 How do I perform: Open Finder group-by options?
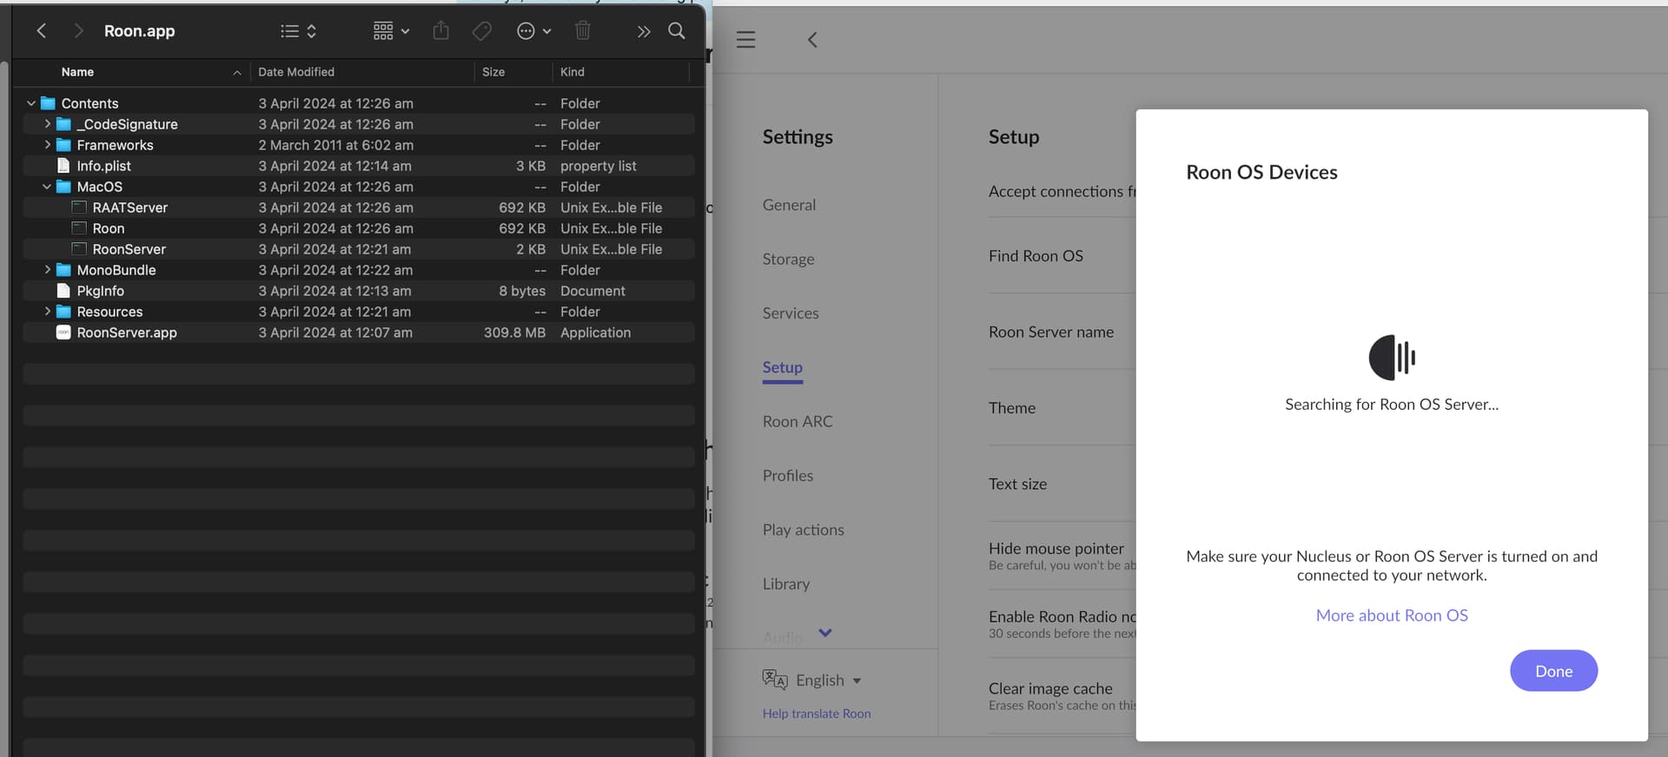391,31
